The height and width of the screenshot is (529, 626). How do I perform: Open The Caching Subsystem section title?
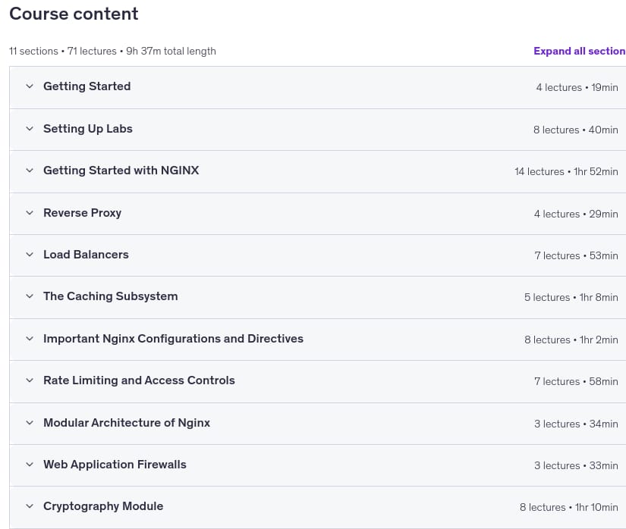point(111,296)
